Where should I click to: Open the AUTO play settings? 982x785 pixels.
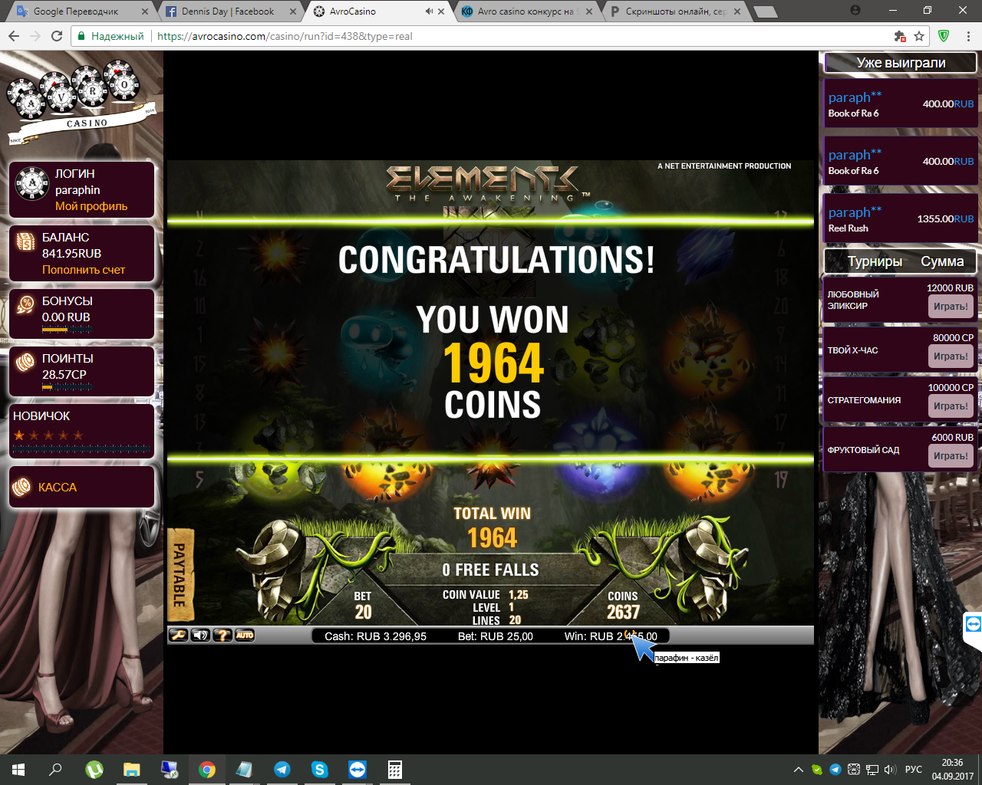click(245, 635)
